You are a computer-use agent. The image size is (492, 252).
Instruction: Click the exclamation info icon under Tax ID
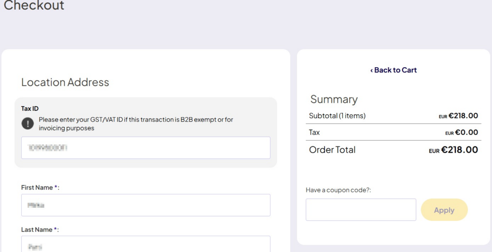pyautogui.click(x=28, y=123)
